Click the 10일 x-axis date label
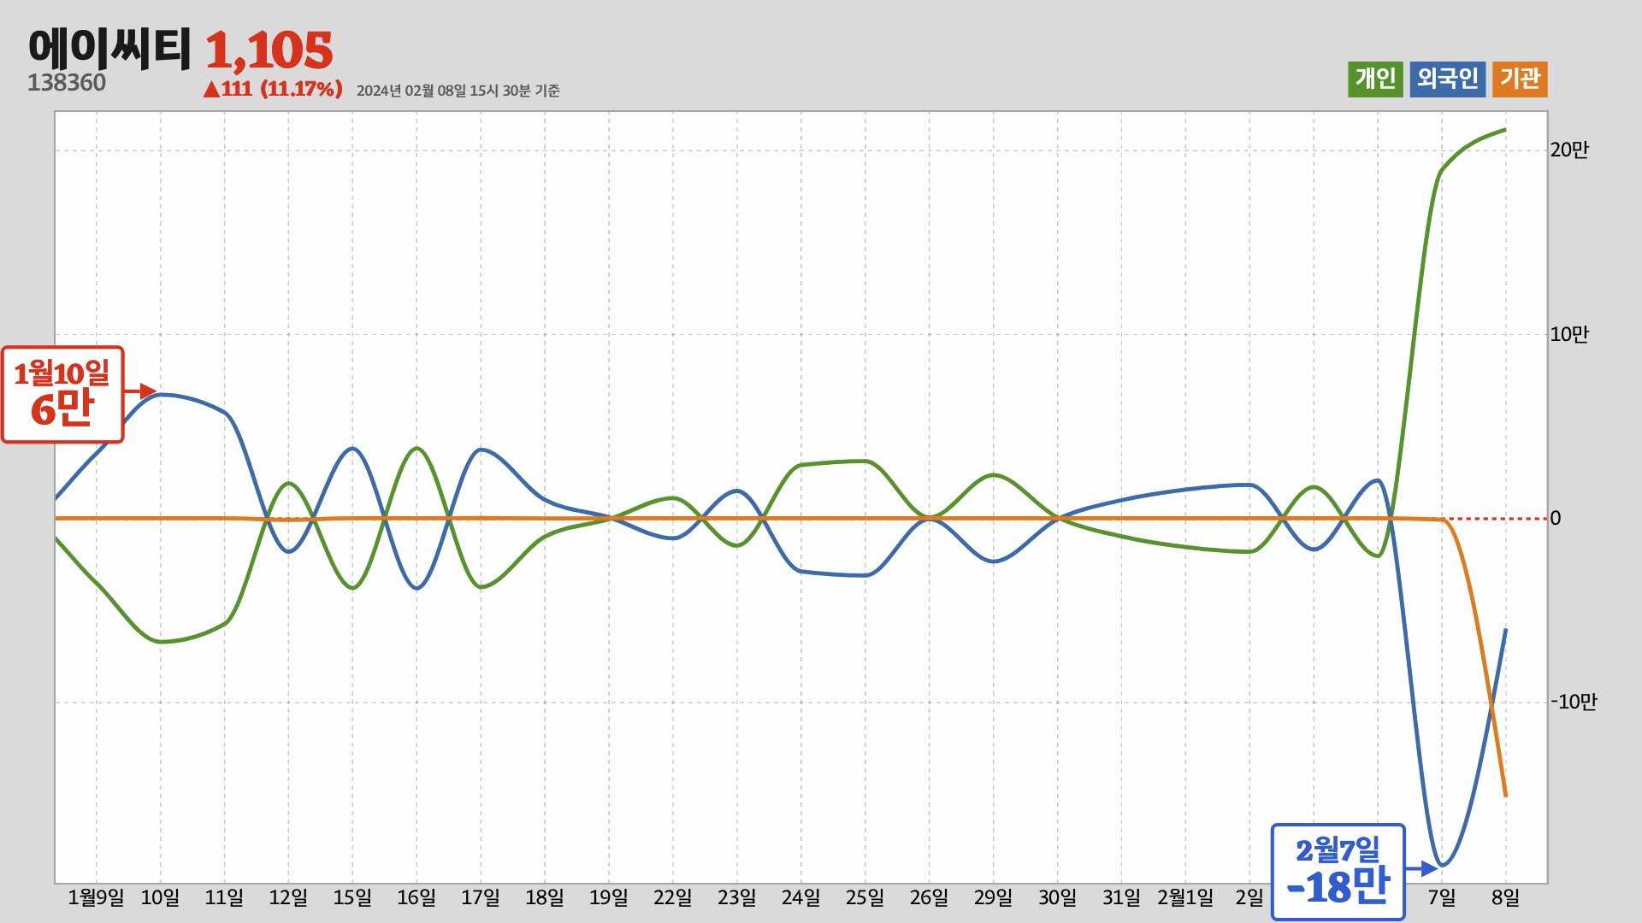Viewport: 1642px width, 923px height. pos(160,898)
